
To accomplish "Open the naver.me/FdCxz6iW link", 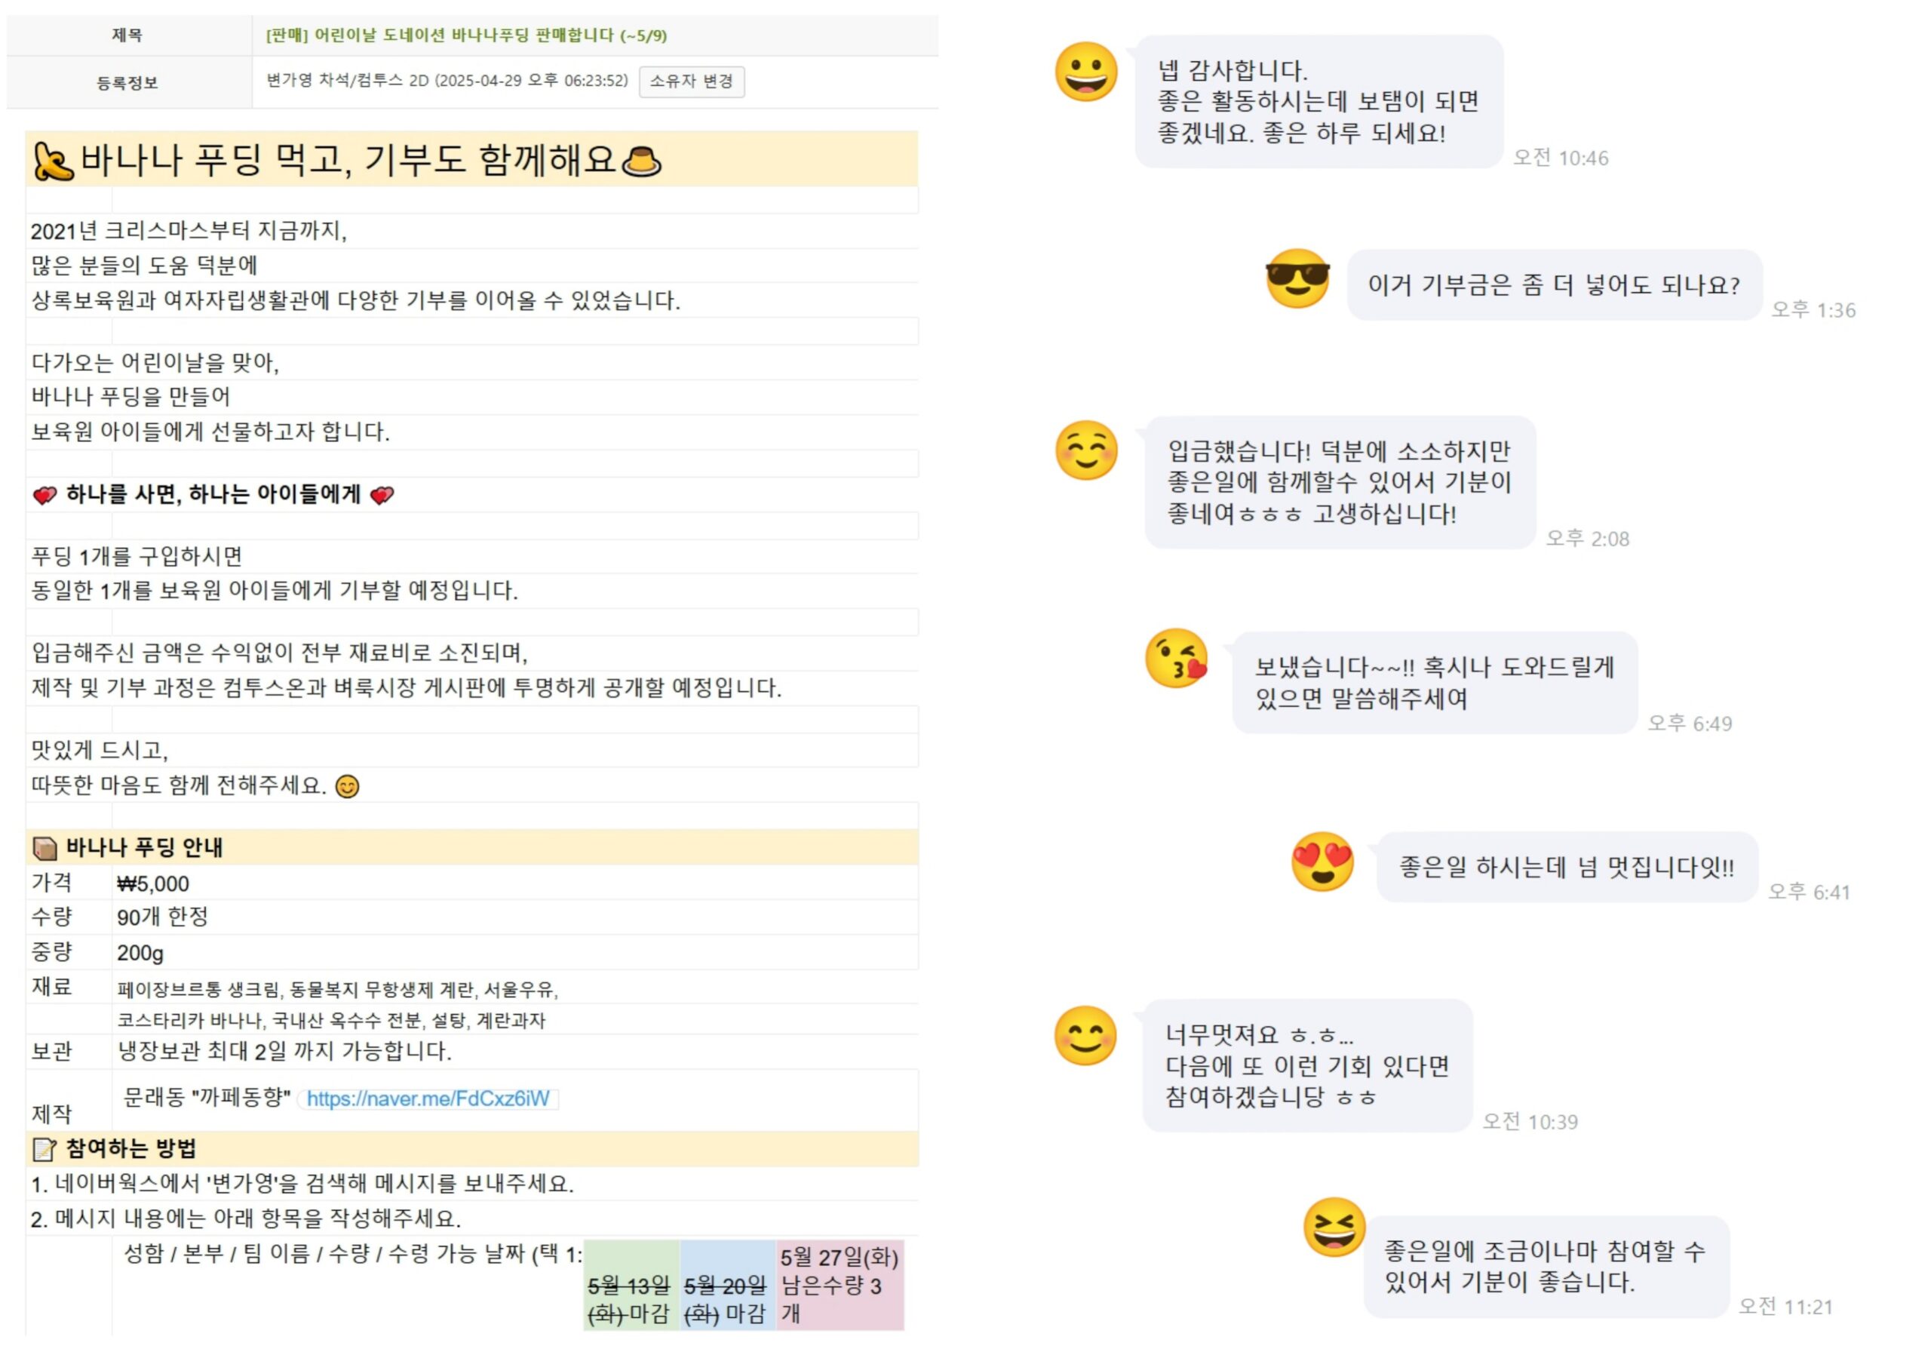I will (x=428, y=1098).
